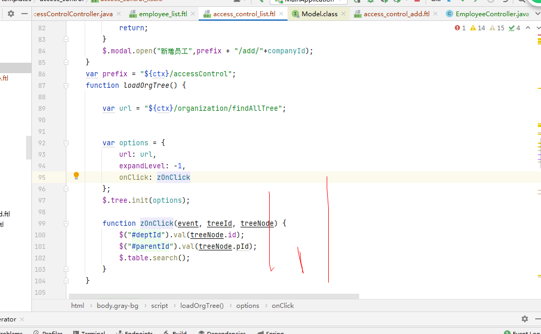Show hidden editor tabs dropdown
This screenshot has height=334, width=541.
pyautogui.click(x=537, y=14)
